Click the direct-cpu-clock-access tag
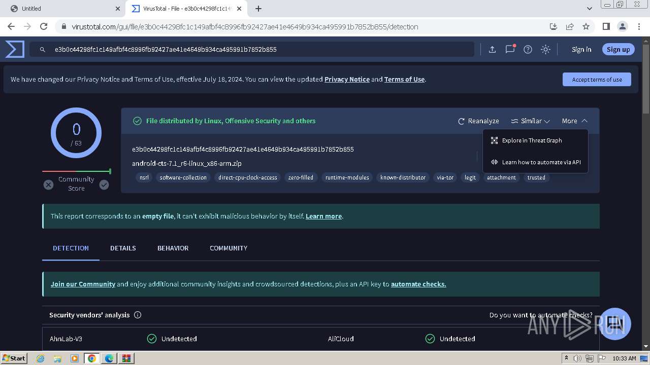Screen dimensions: 650x365 click(248, 177)
